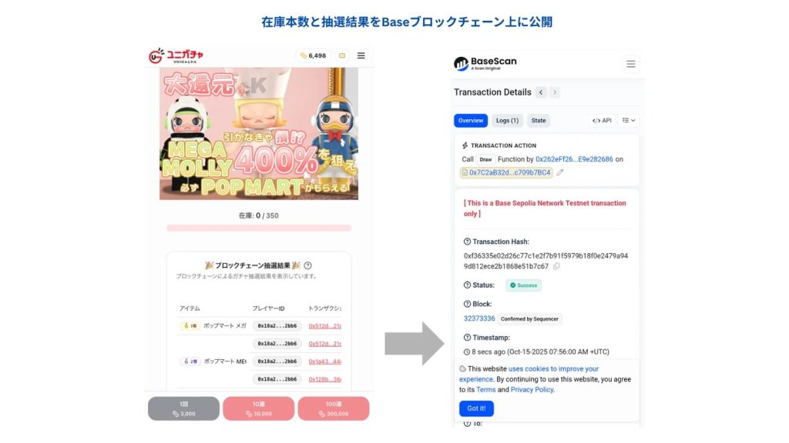The image size is (789, 443).
Task: Click the pink stock progress bar
Action: pos(259,228)
